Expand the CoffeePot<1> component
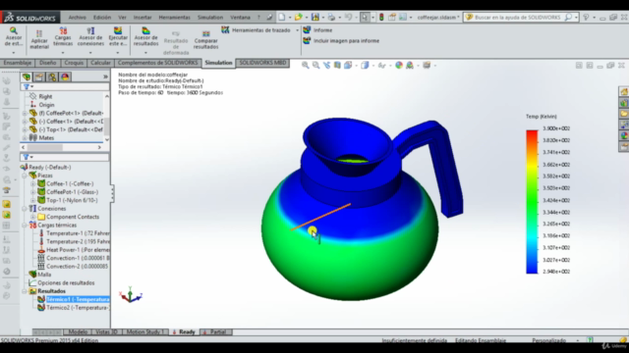Viewport: 629px width, 353px height. [25, 113]
